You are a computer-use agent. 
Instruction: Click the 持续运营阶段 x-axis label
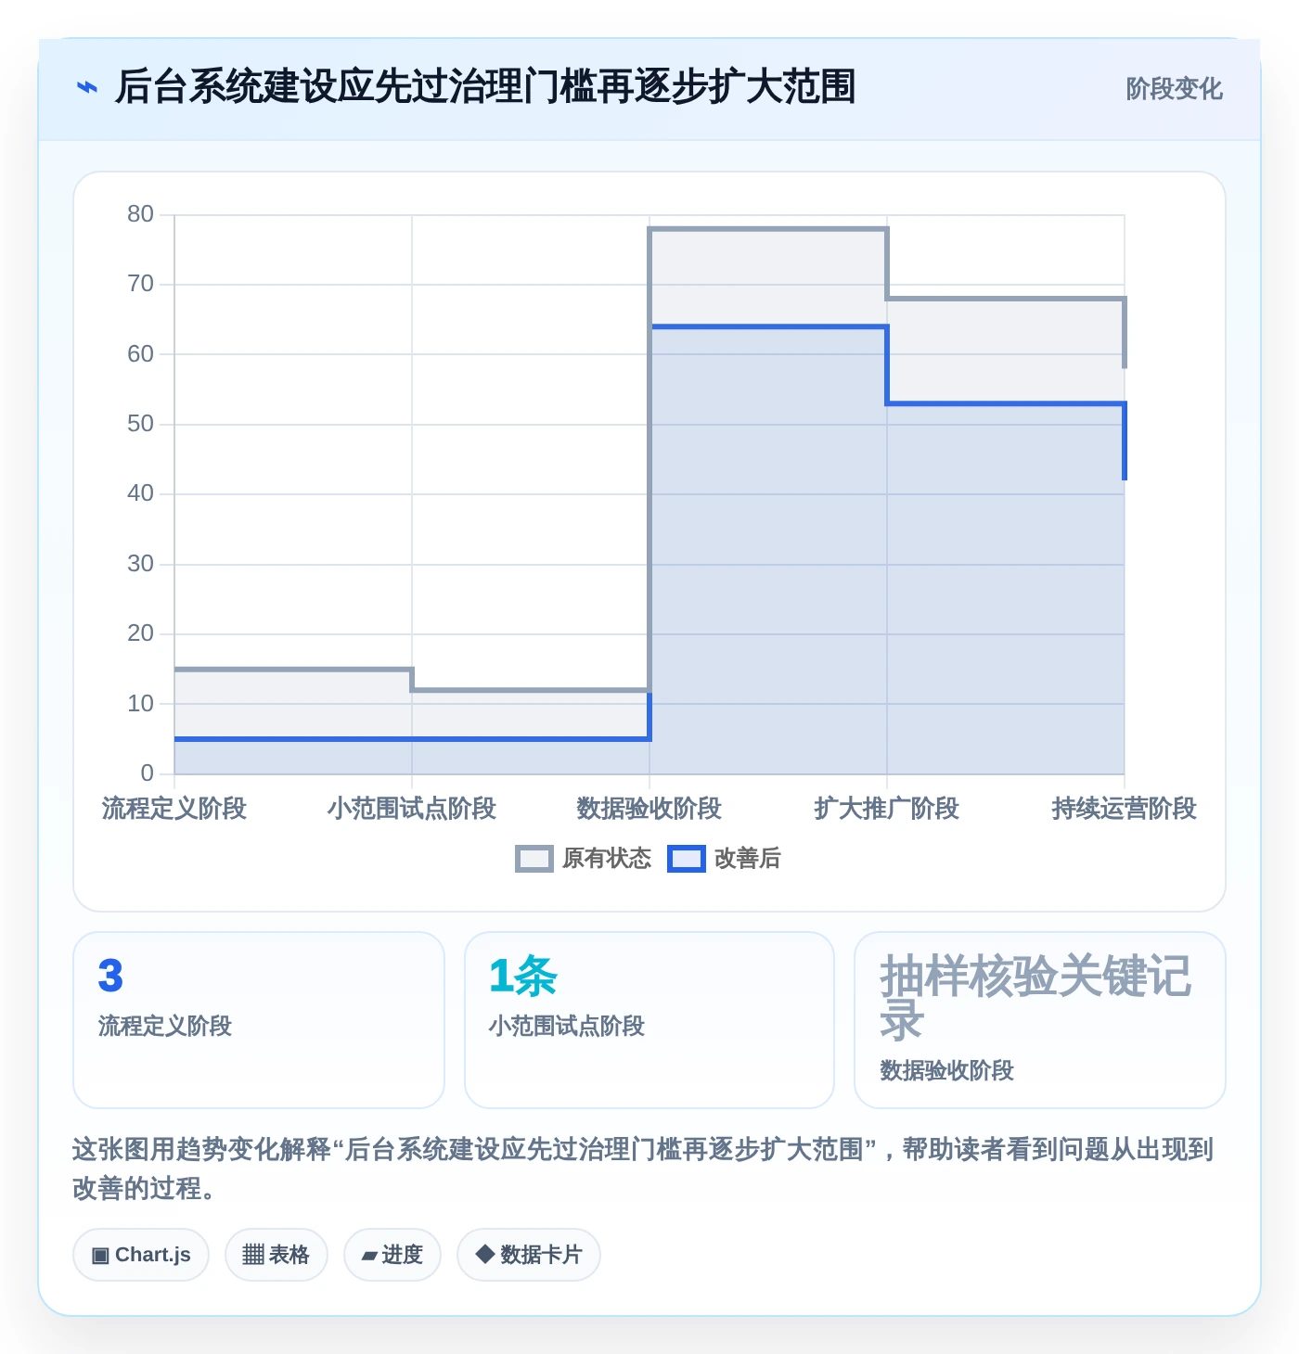point(1125,809)
